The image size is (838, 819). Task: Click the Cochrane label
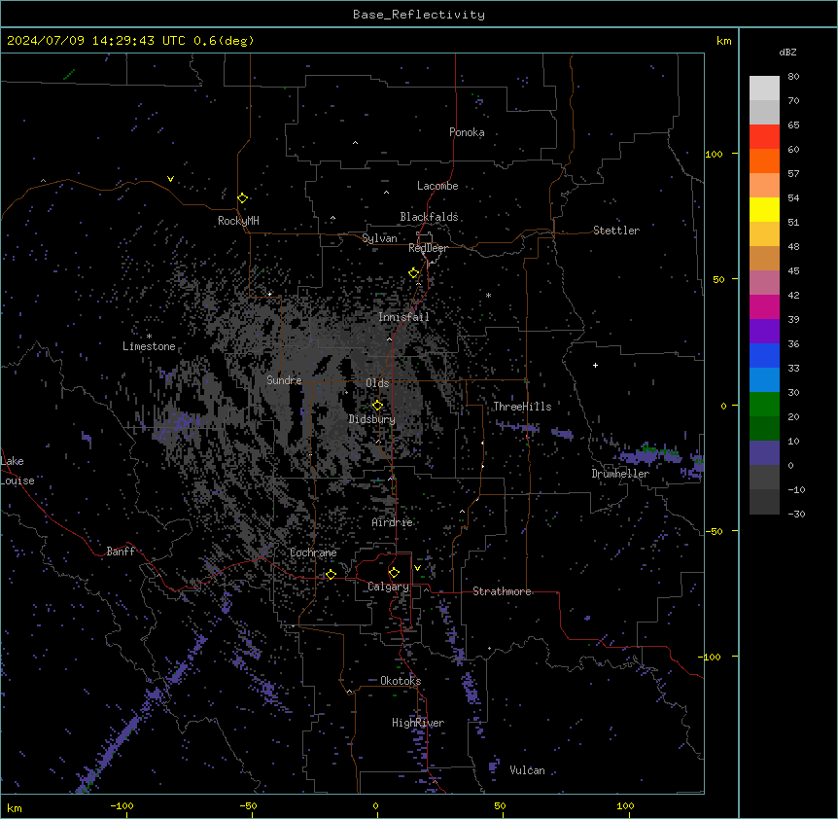313,552
